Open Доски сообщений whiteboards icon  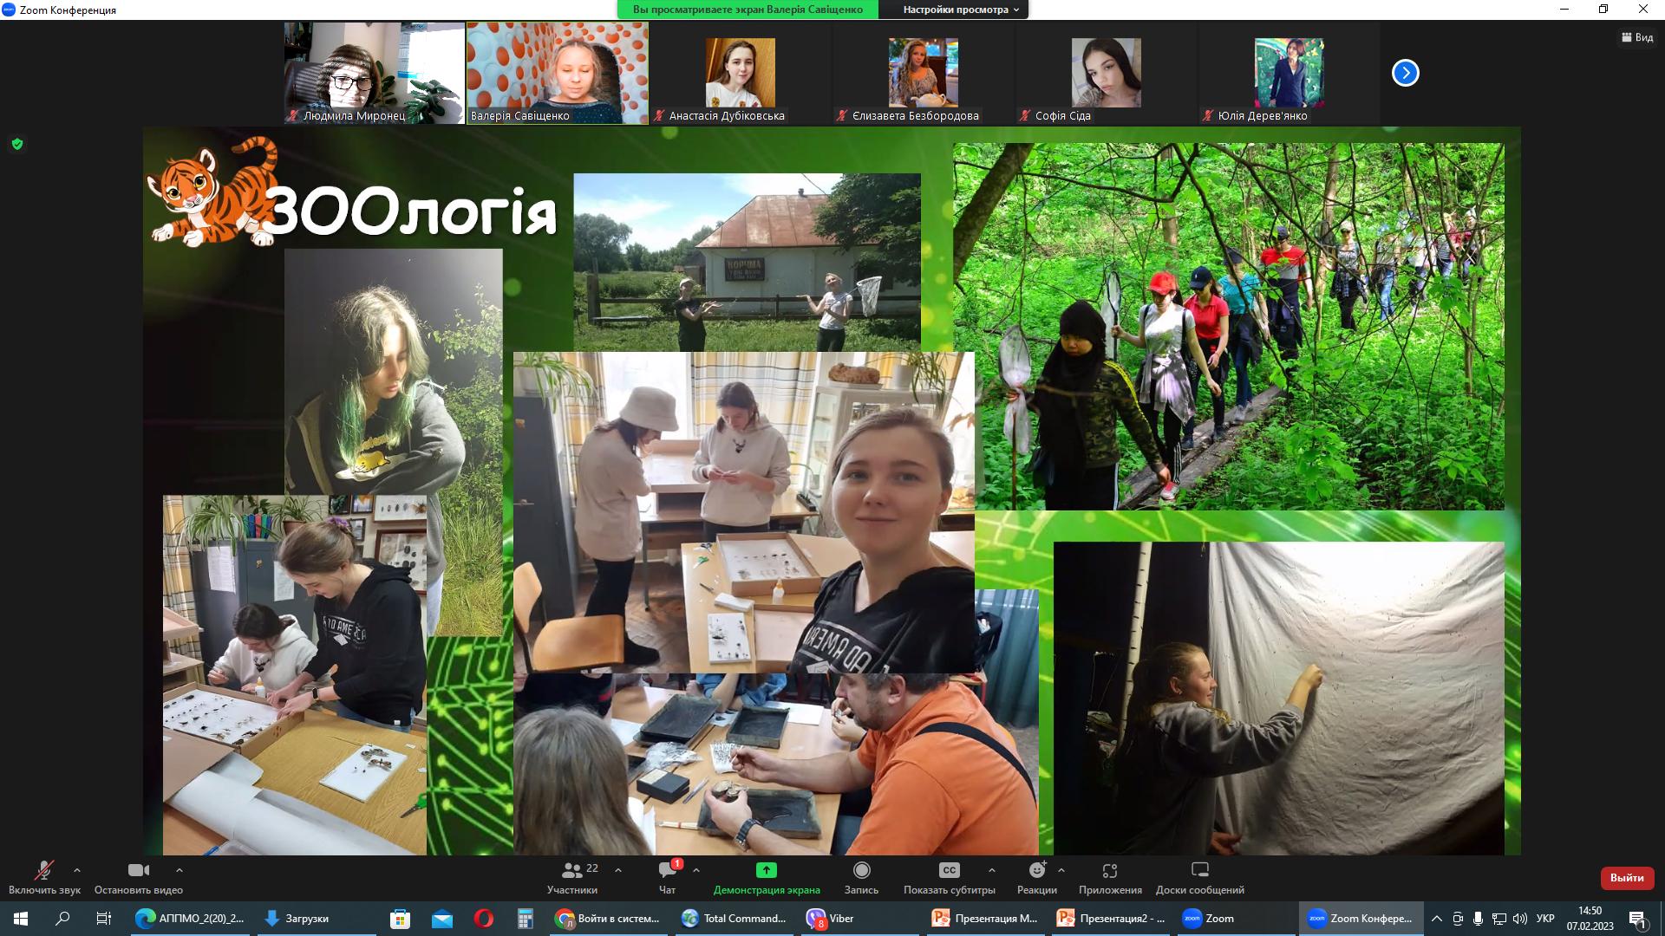pos(1199,870)
